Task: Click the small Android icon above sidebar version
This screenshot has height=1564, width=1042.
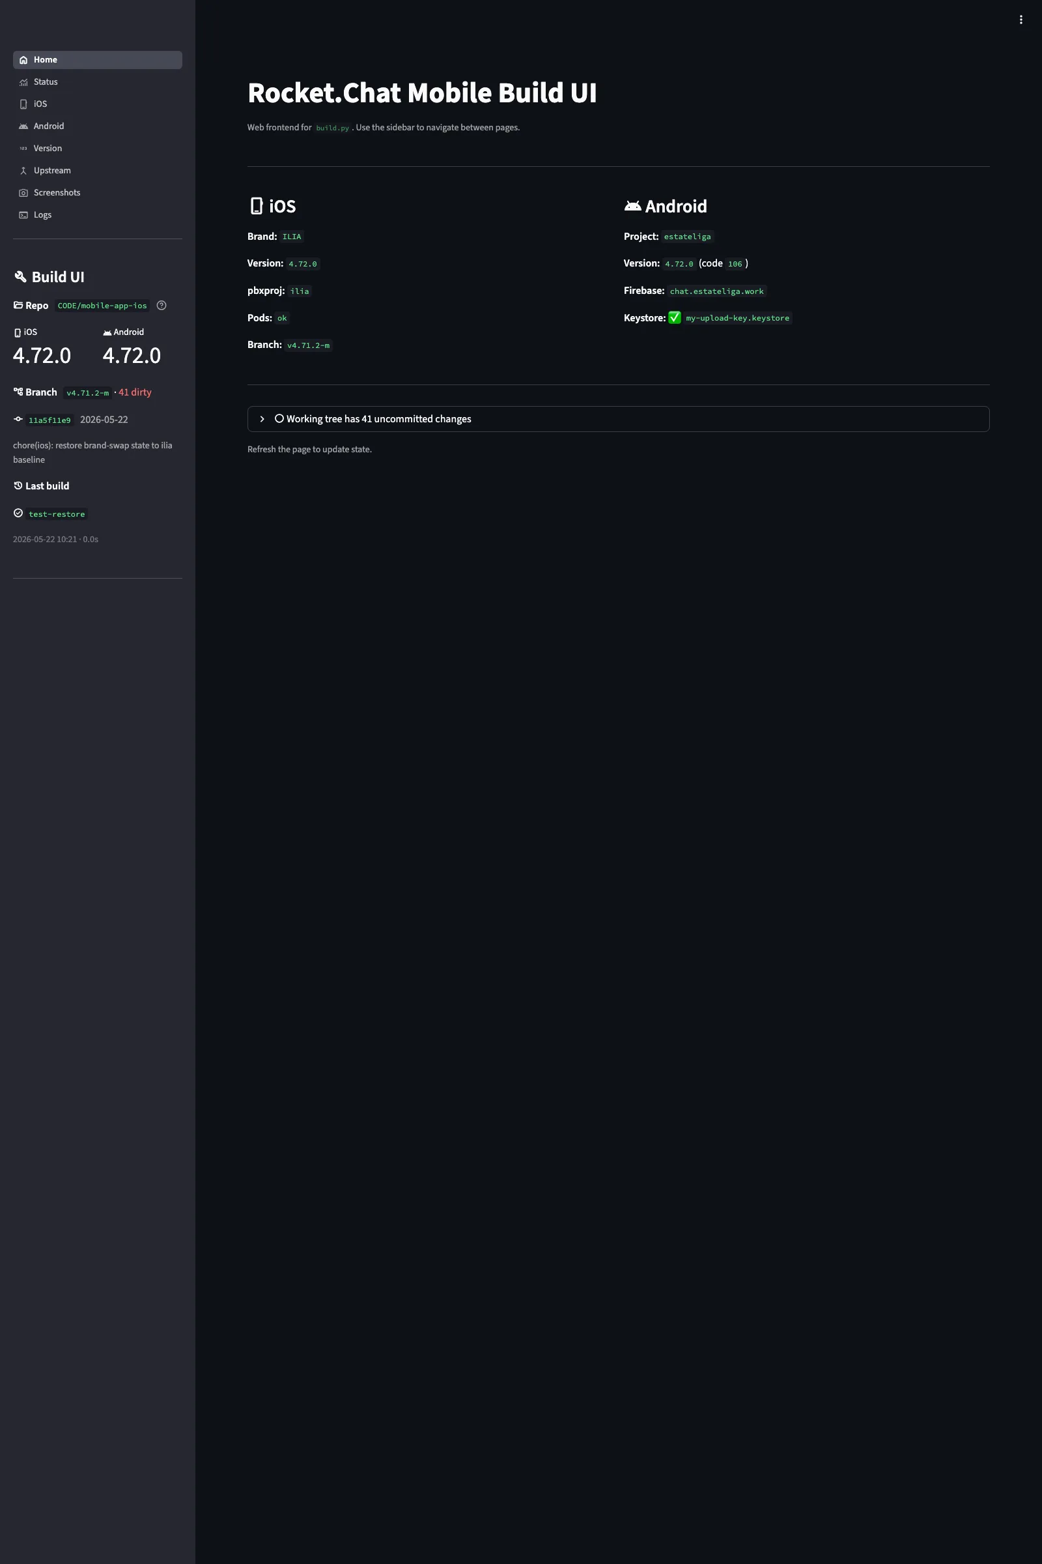Action: coord(107,332)
